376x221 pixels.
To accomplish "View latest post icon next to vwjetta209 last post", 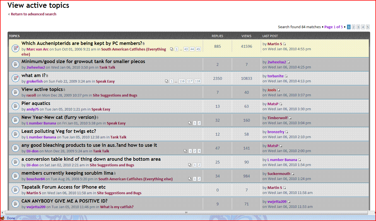I will pyautogui.click(x=289, y=202).
